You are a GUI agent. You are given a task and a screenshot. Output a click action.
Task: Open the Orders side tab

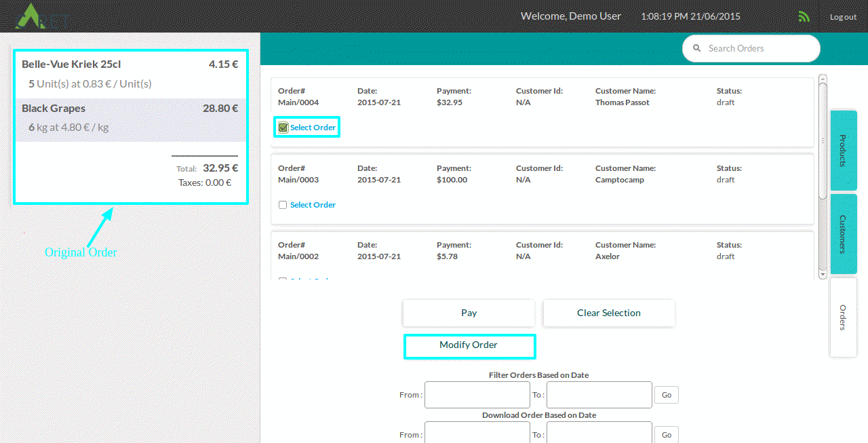(843, 317)
